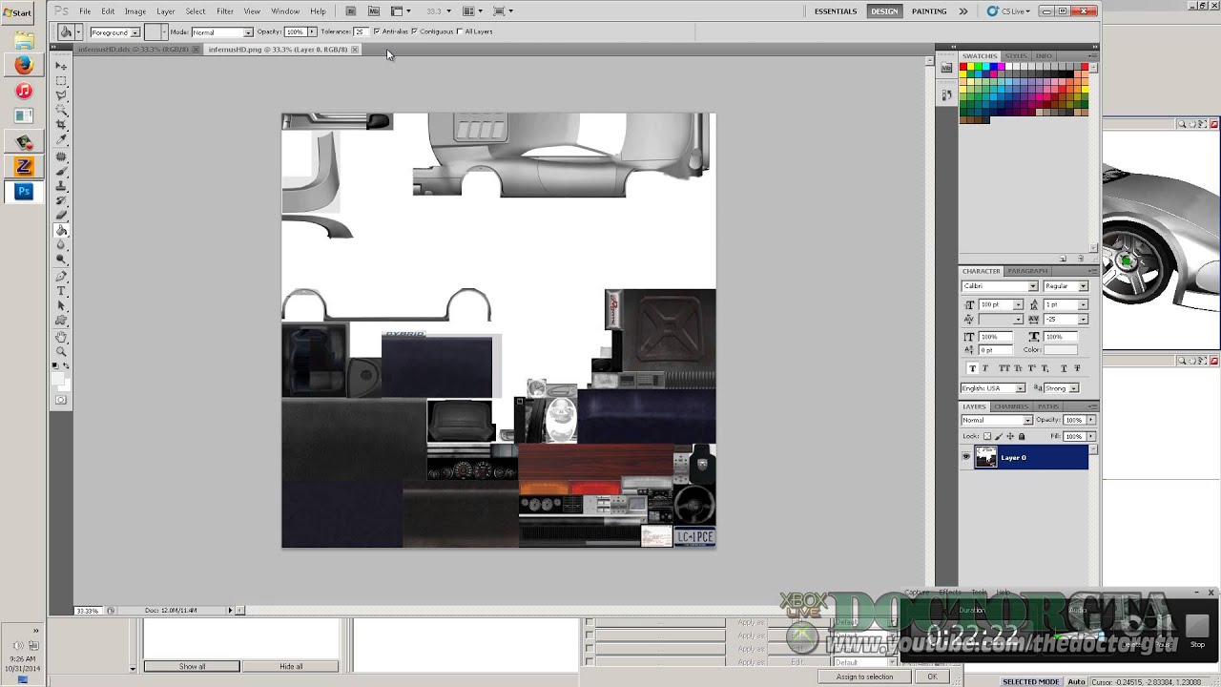The width and height of the screenshot is (1221, 687).
Task: Select the Path Selection tool
Action: coord(61,305)
